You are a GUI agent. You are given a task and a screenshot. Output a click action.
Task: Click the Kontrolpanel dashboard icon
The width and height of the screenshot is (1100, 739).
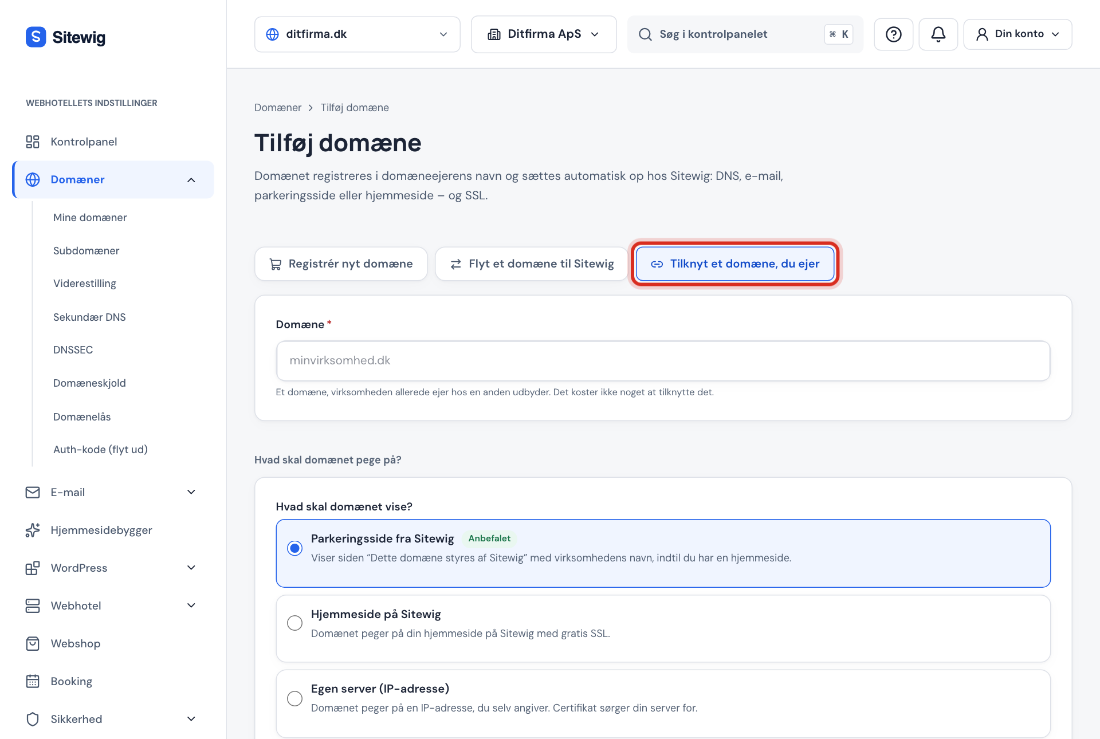(33, 141)
